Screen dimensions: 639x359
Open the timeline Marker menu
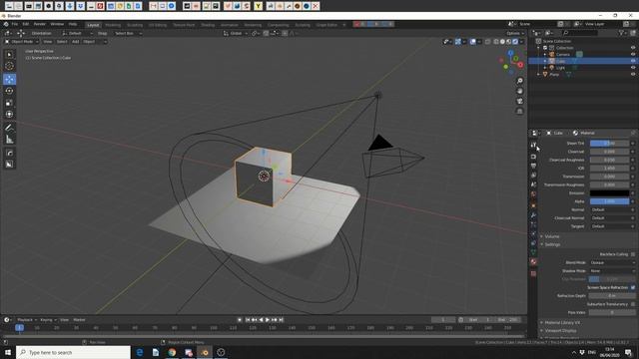click(x=79, y=320)
